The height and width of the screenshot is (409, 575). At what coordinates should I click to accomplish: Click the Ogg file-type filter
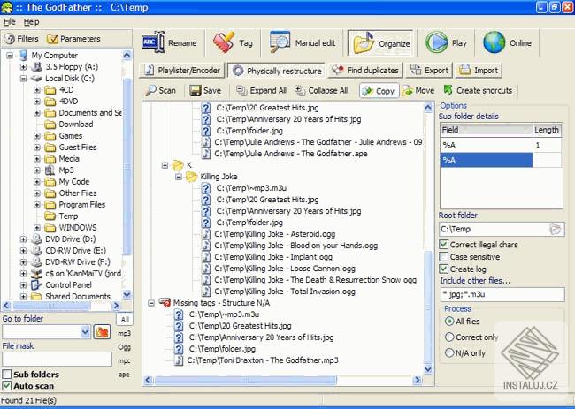click(x=125, y=347)
